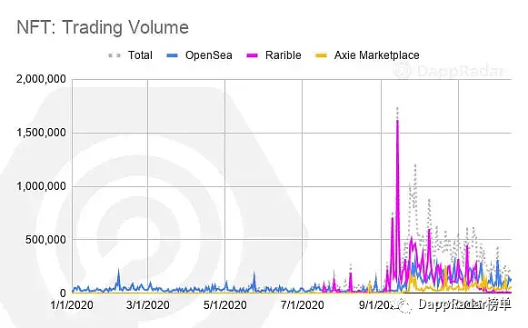This screenshot has width=528, height=328.
Task: Select the OpenSea legend label
Action: (x=209, y=55)
